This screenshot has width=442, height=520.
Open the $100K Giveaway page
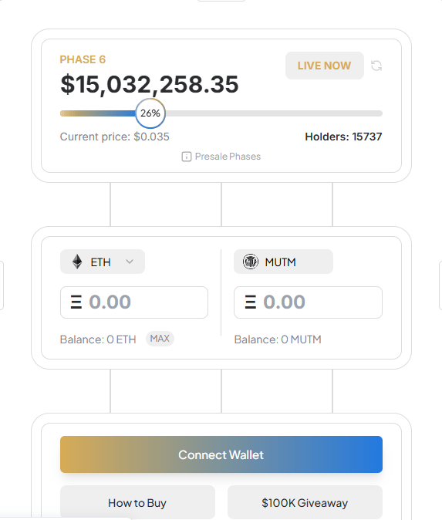click(x=305, y=502)
